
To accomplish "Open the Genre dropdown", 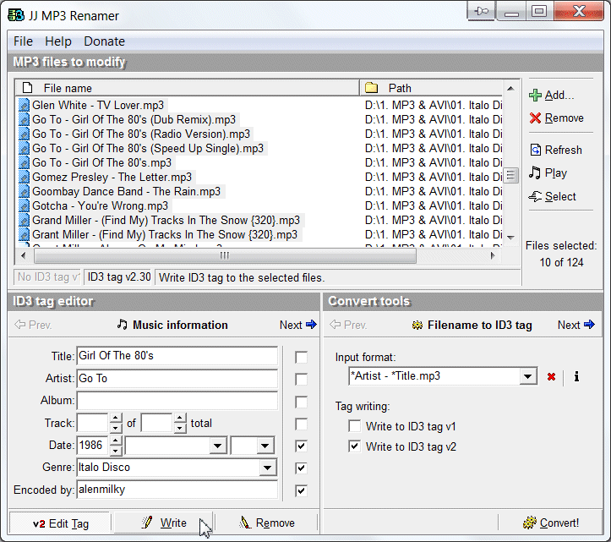I will (267, 468).
